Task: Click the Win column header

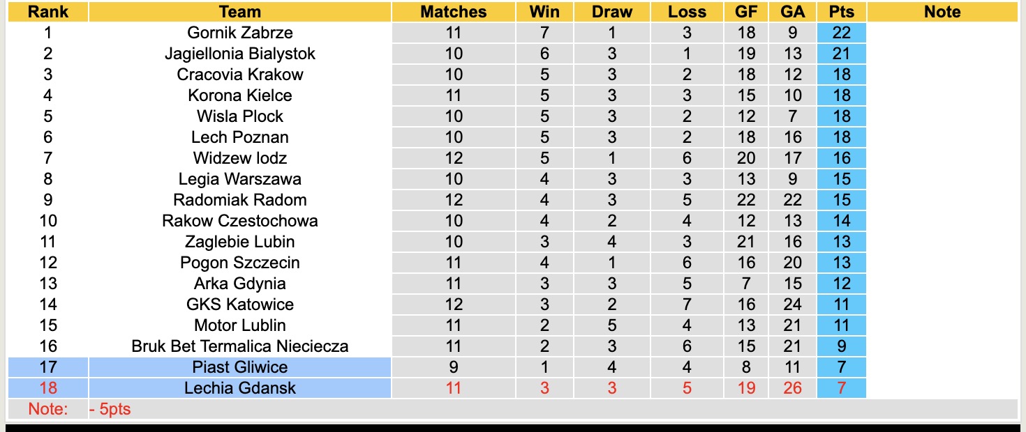Action: (x=544, y=12)
